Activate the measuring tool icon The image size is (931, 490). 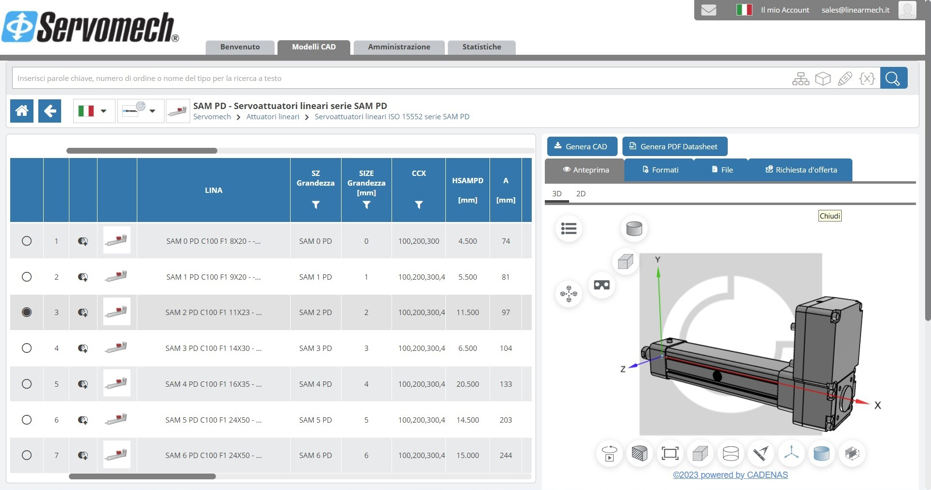pos(761,454)
